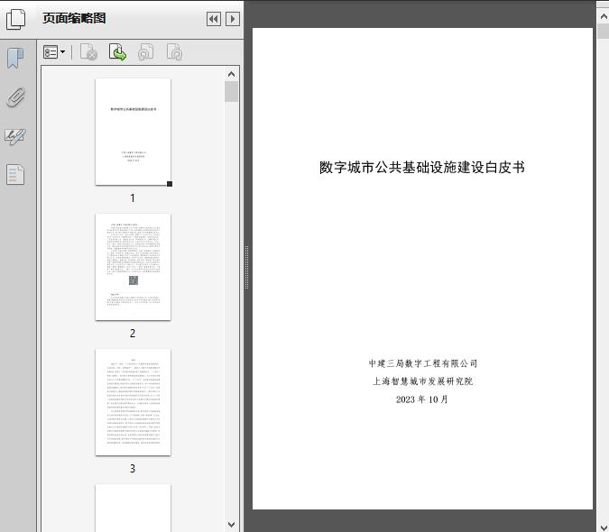Open the Signatures panel
This screenshot has width=609, height=532.
15,136
